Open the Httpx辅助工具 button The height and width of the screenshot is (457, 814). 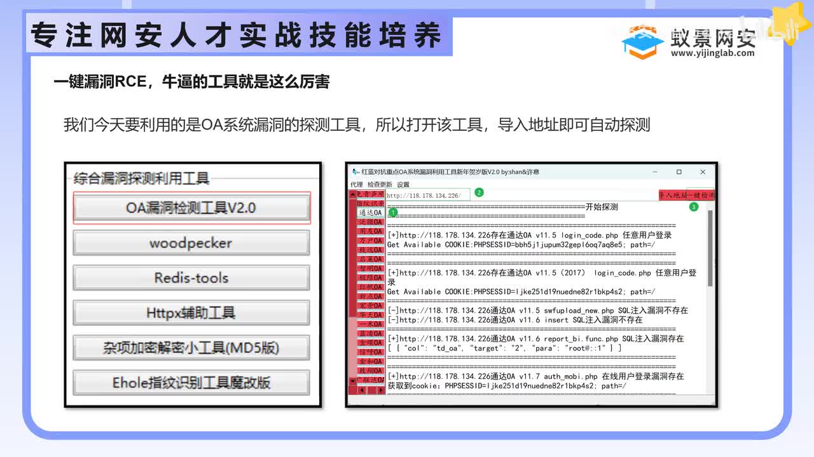191,313
